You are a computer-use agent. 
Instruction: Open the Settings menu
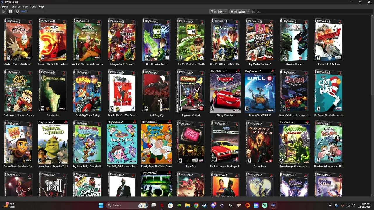(x=16, y=6)
